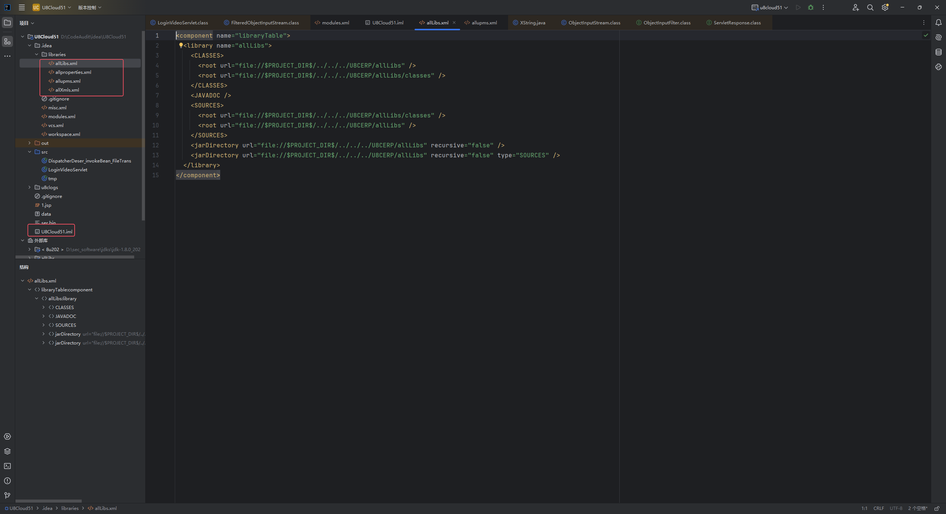Click the Search Everywhere magnifier icon
946x514 pixels.
point(870,7)
